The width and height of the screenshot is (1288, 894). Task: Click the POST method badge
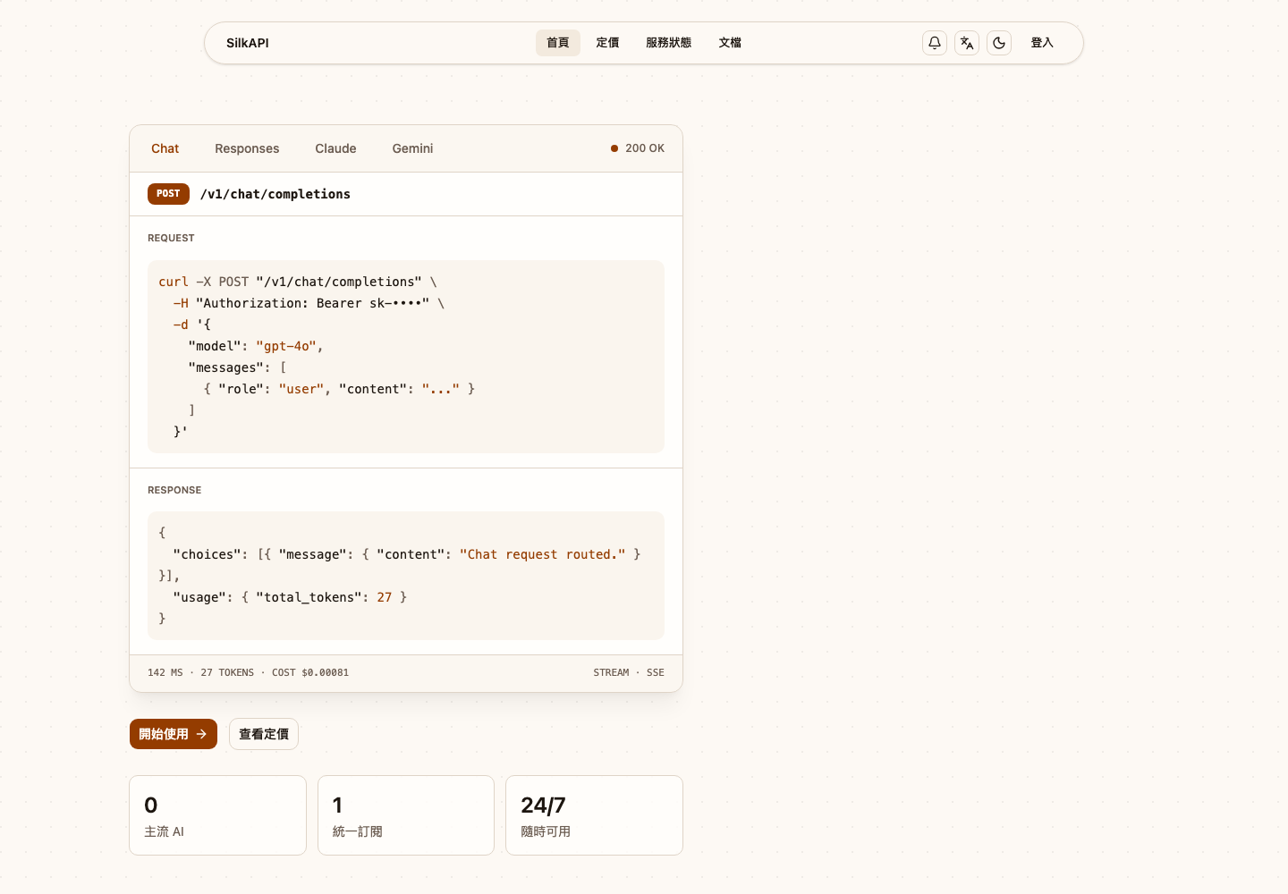(x=168, y=194)
